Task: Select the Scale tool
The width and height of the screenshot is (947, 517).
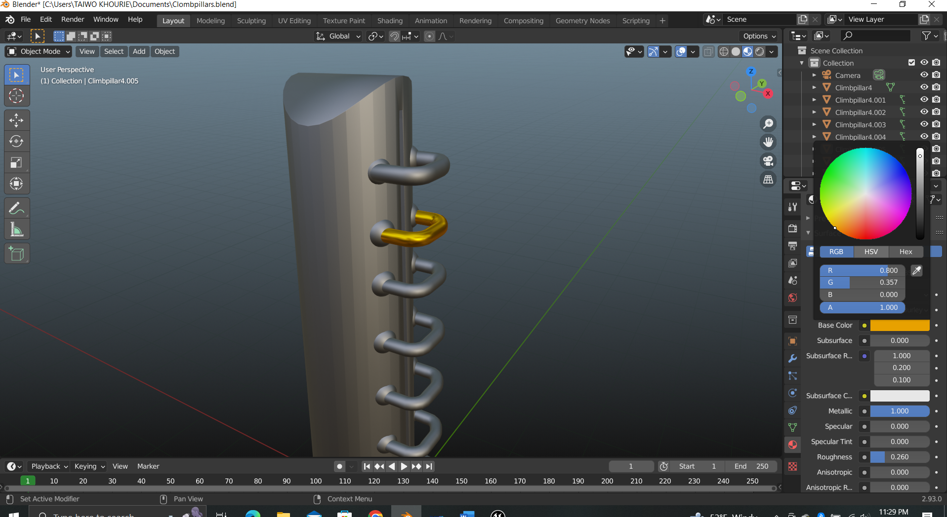Action: pos(17,163)
